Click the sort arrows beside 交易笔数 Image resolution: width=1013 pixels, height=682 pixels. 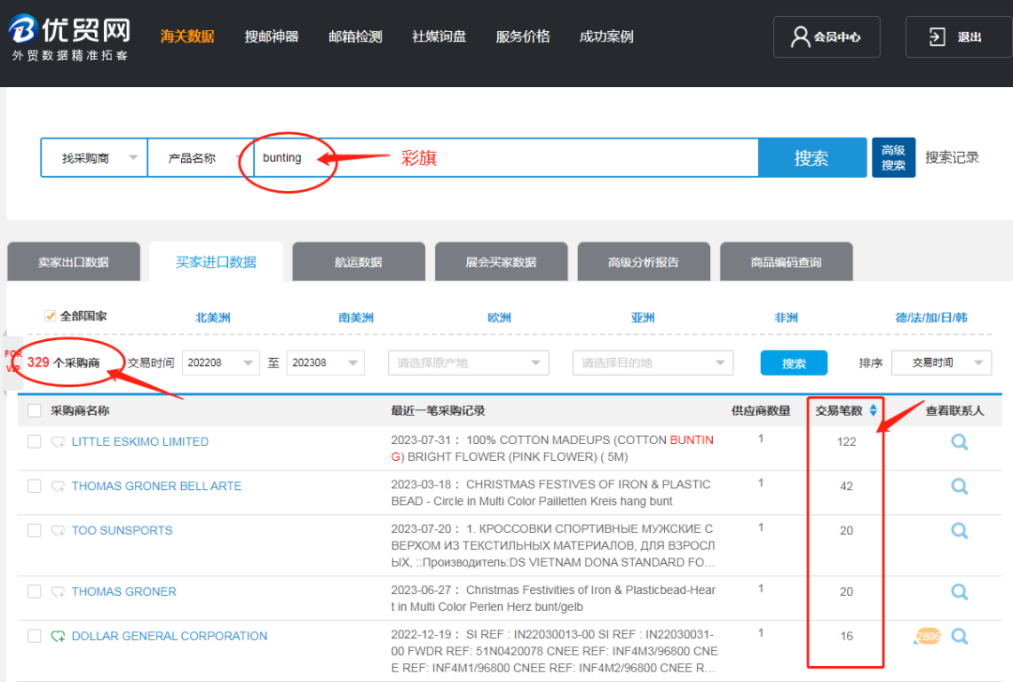click(873, 410)
